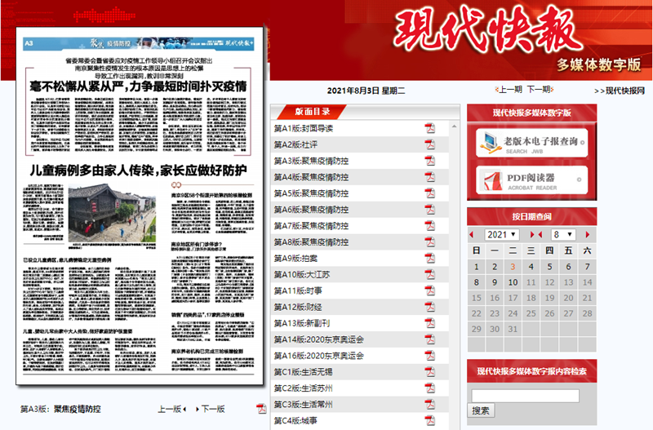Open PDF icon for 第A9版:拍案

point(430,258)
